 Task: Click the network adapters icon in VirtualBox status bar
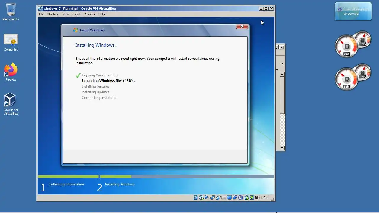tap(212, 198)
